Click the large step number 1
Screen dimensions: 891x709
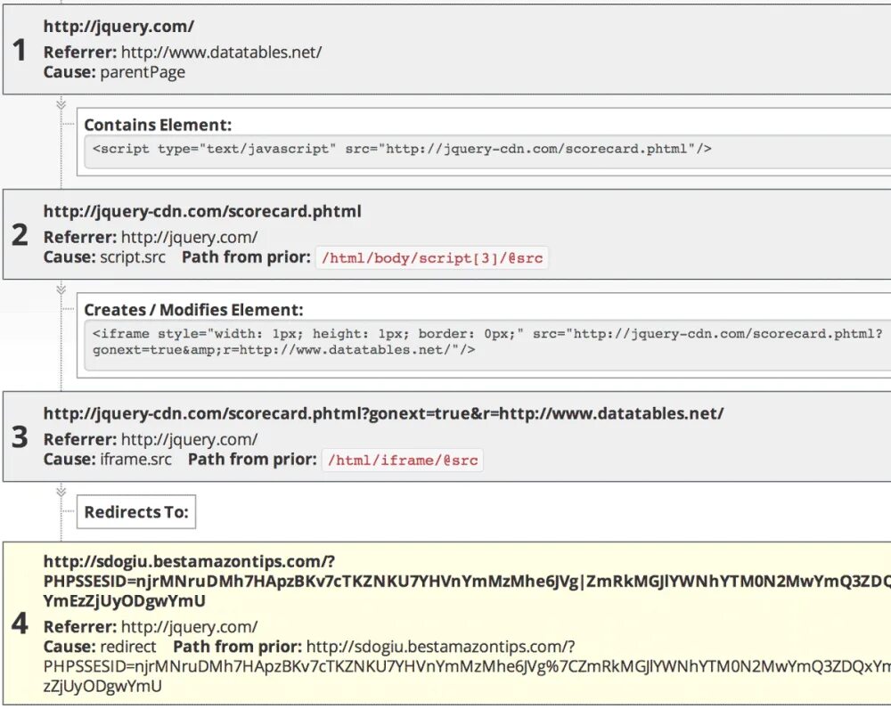tap(20, 50)
